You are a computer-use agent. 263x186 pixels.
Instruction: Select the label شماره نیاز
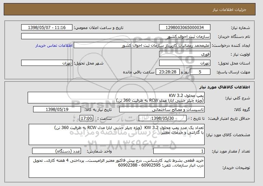click(x=240, y=28)
